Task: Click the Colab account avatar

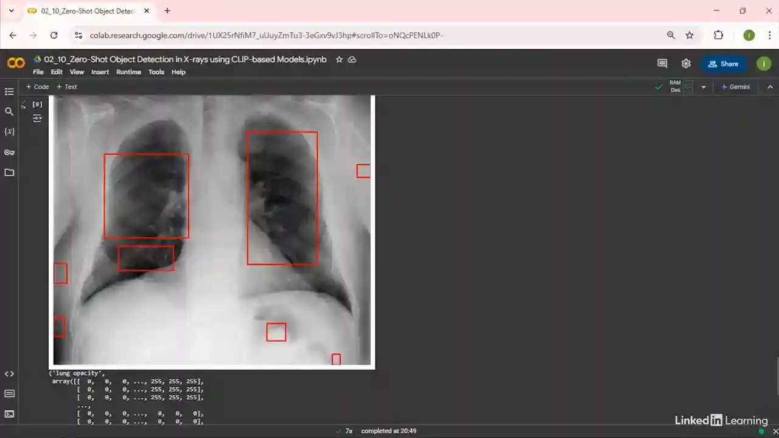Action: click(x=763, y=64)
